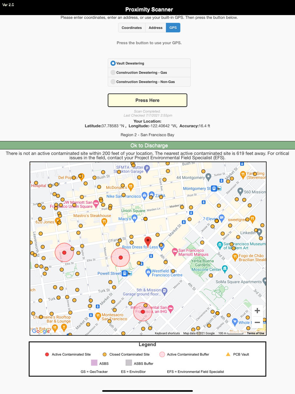Open Terms of Use link on map

255,333
